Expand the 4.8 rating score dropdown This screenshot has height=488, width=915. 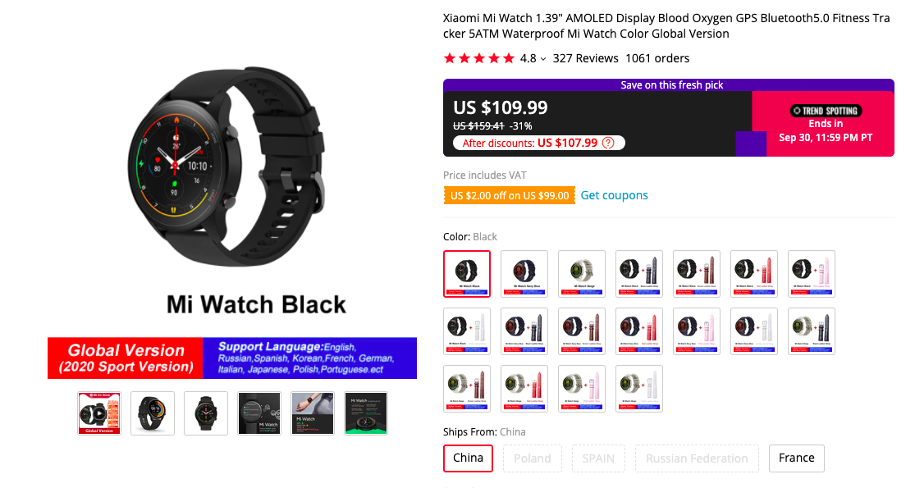tap(542, 58)
